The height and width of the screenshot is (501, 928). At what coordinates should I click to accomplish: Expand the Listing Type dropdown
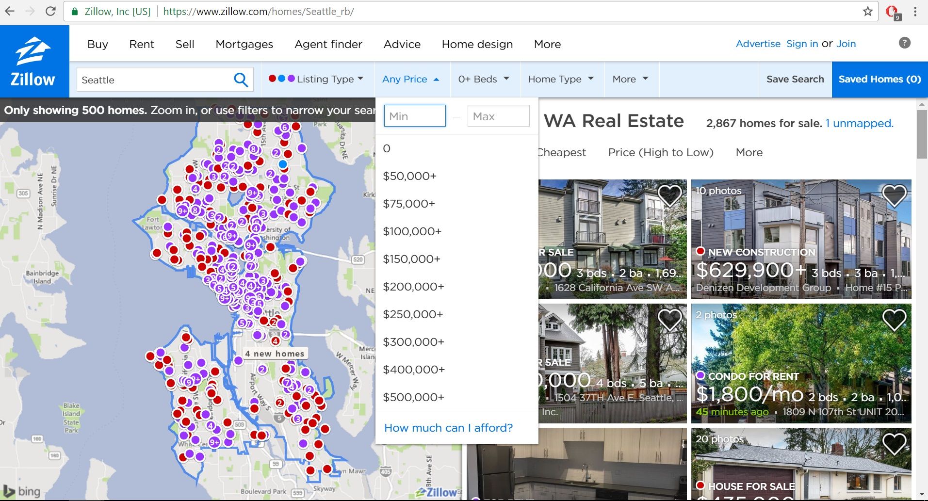pos(316,79)
